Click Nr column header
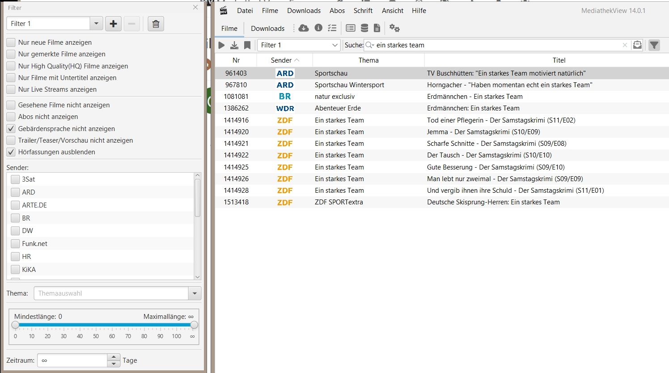 pyautogui.click(x=236, y=60)
